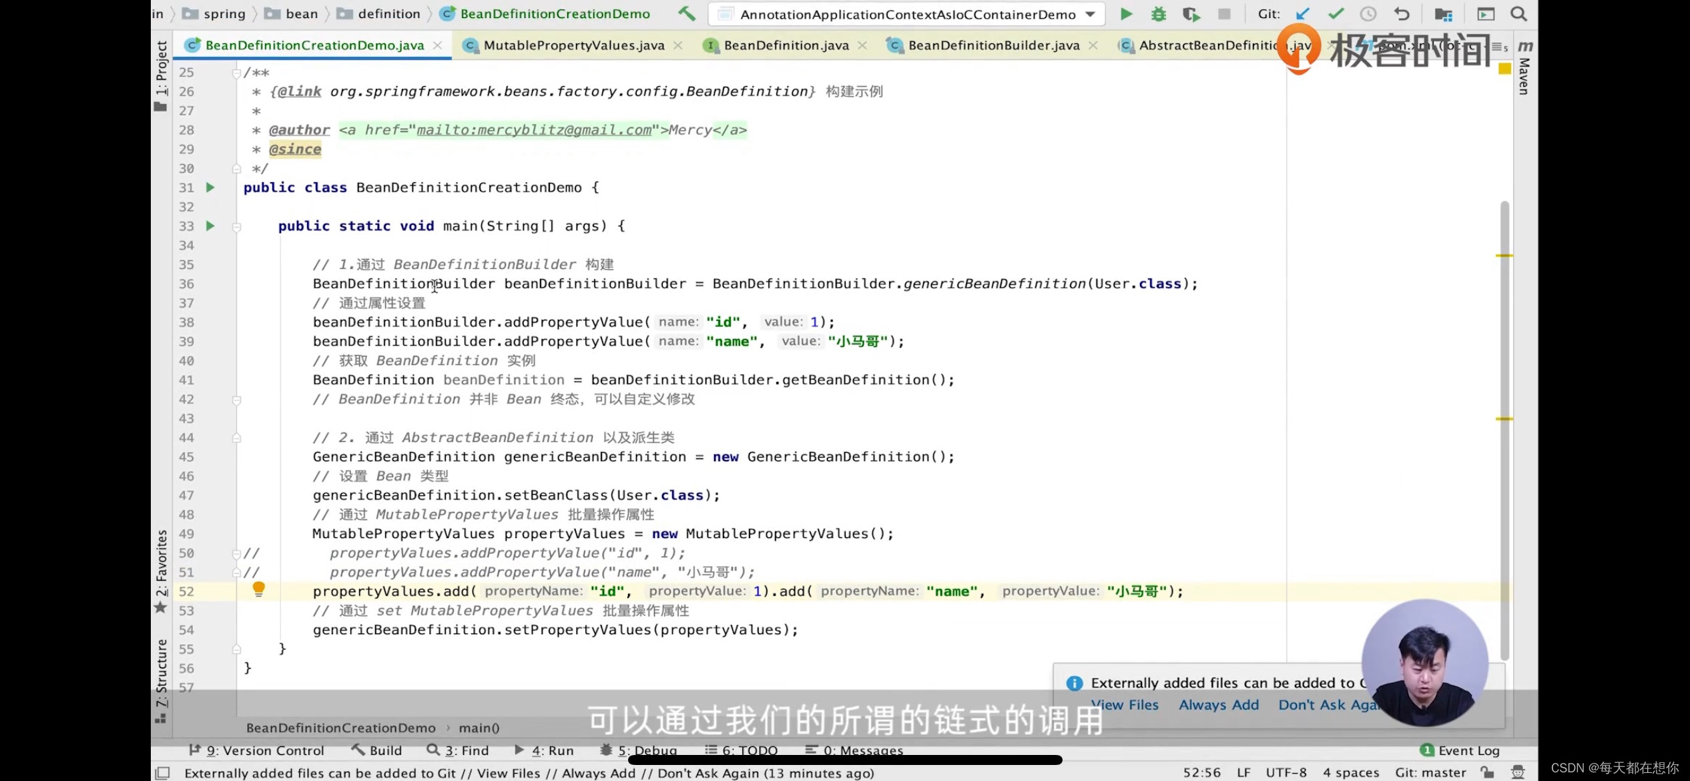Click BeanDefinitionCreationDemo in bottom breadcrumb
Viewport: 1690px width, 781px height.
340,728
